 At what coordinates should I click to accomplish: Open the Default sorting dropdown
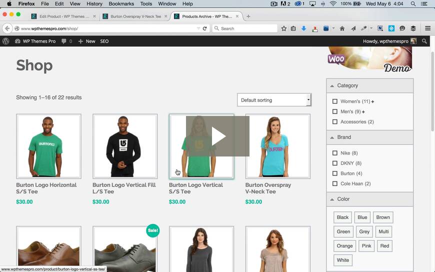(x=274, y=100)
